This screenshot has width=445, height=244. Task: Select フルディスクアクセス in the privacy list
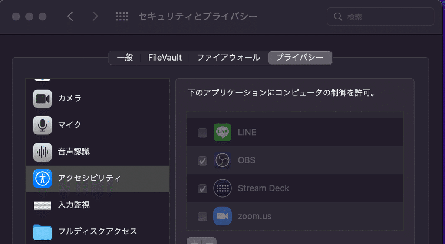pyautogui.click(x=98, y=232)
